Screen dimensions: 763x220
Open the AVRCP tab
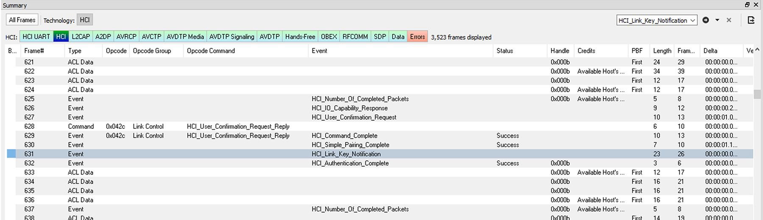[126, 37]
